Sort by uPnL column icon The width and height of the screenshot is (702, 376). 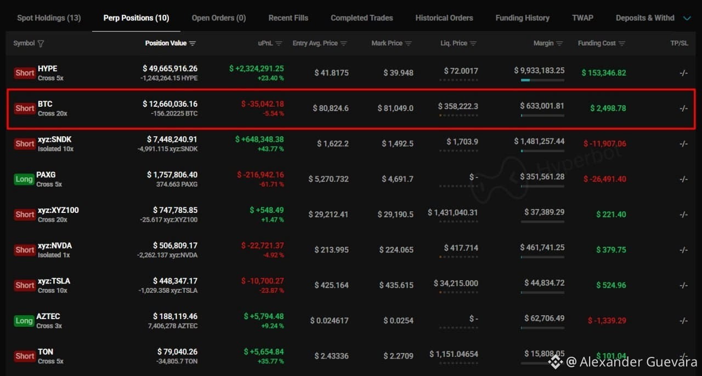point(279,44)
